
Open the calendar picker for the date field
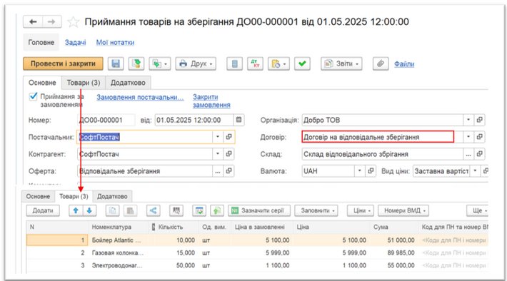(239, 120)
